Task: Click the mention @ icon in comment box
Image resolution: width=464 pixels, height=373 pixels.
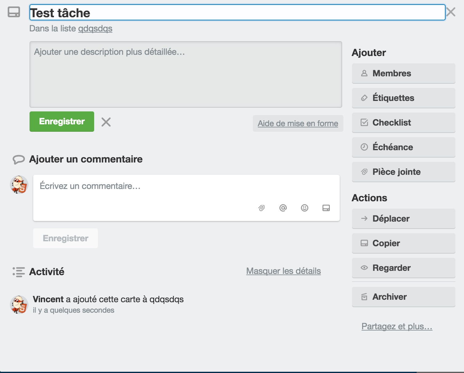Action: click(283, 208)
